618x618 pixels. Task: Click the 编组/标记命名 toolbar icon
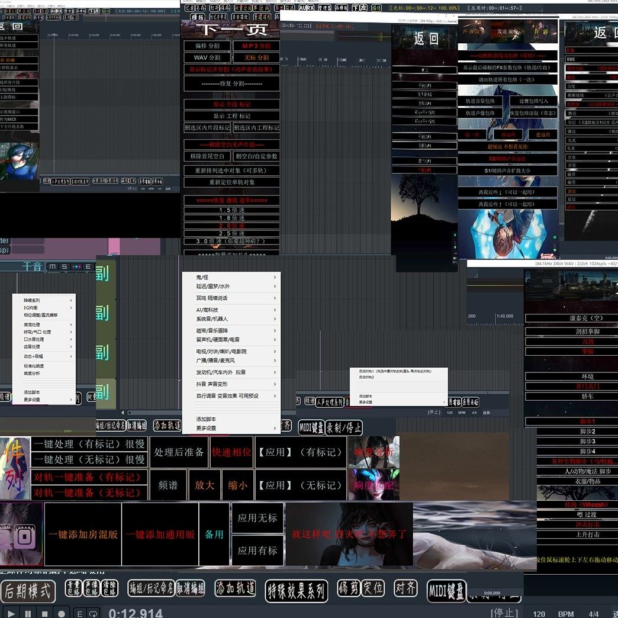coord(151,588)
